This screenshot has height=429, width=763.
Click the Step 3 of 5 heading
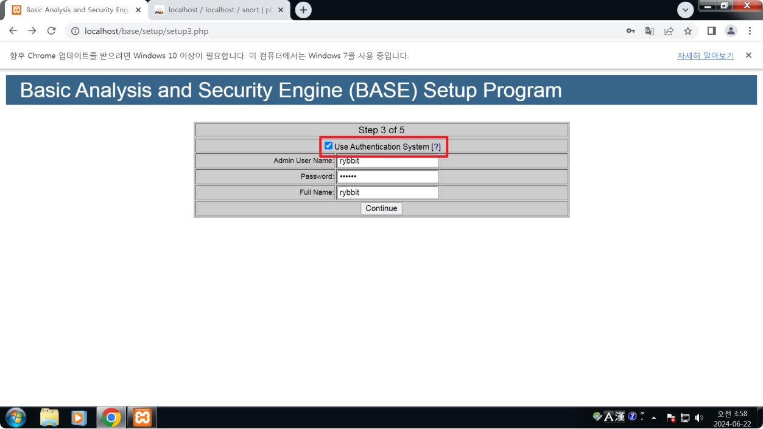tap(381, 130)
